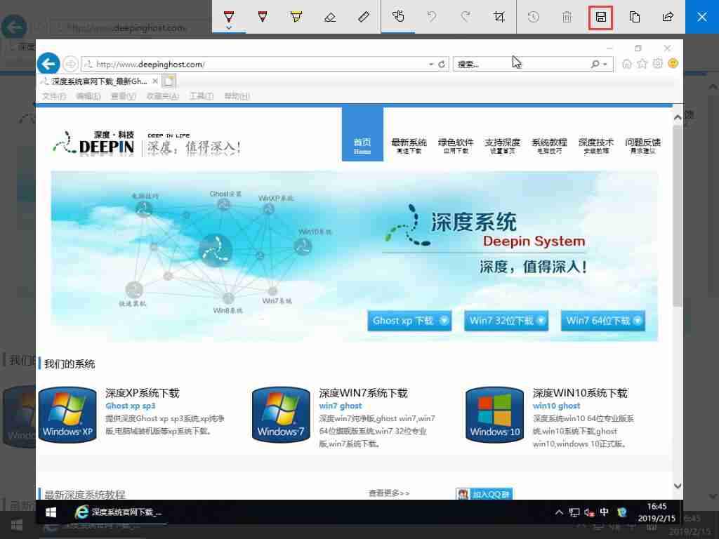Select the Ballpoint pen tool

pyautogui.click(x=227, y=17)
